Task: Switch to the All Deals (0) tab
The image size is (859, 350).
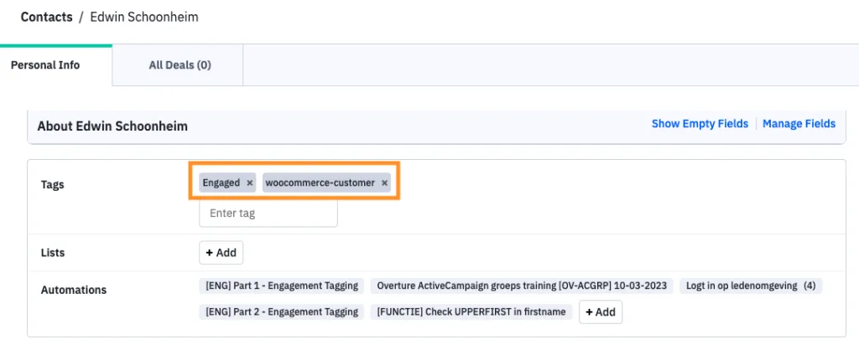Action: pyautogui.click(x=180, y=65)
